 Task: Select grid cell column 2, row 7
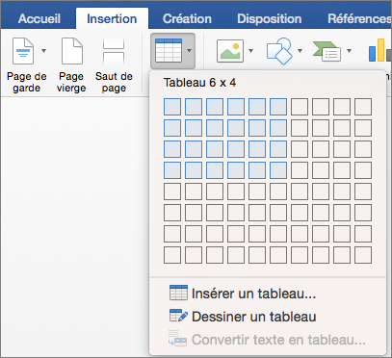194,234
